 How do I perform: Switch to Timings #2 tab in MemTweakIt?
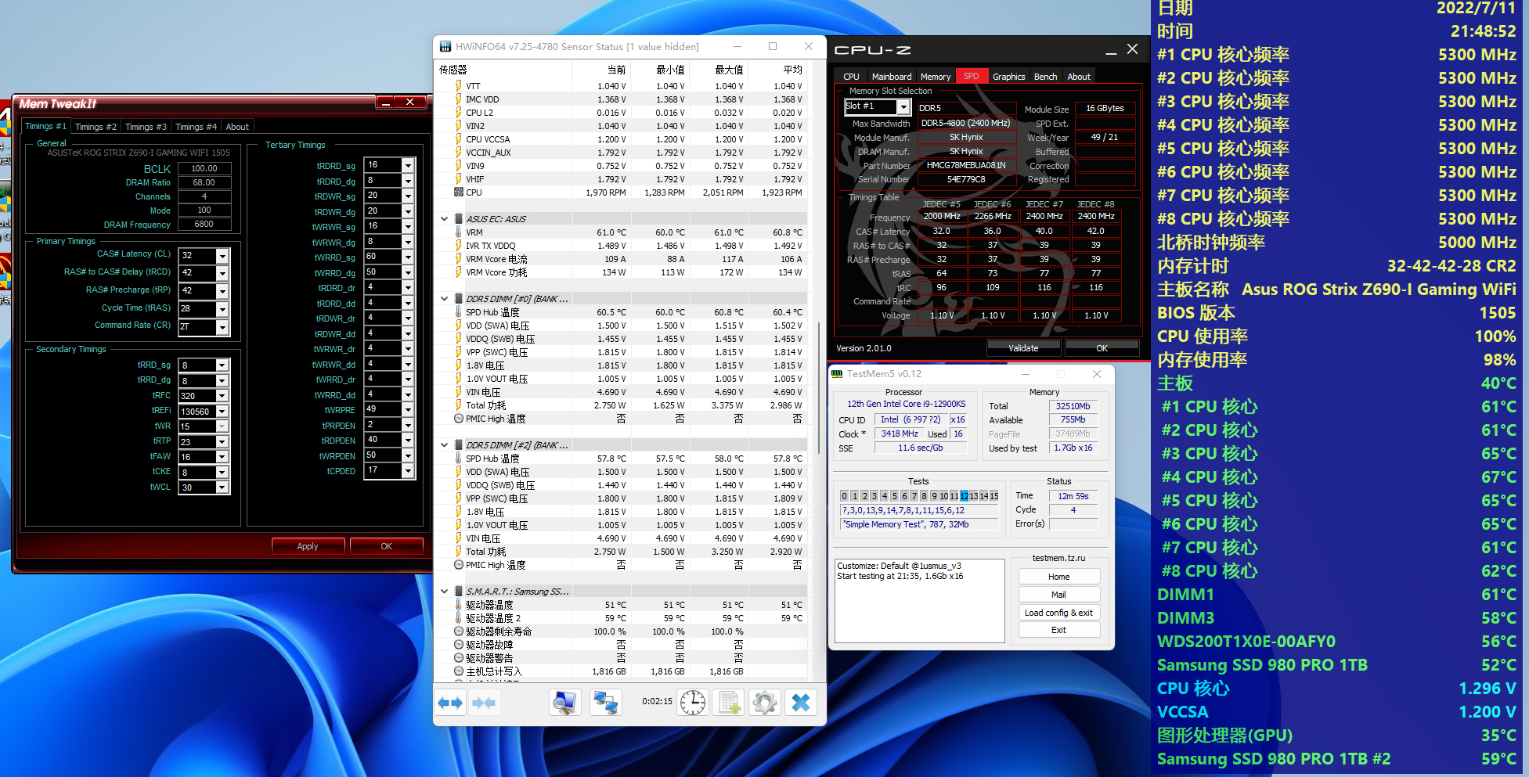96,127
